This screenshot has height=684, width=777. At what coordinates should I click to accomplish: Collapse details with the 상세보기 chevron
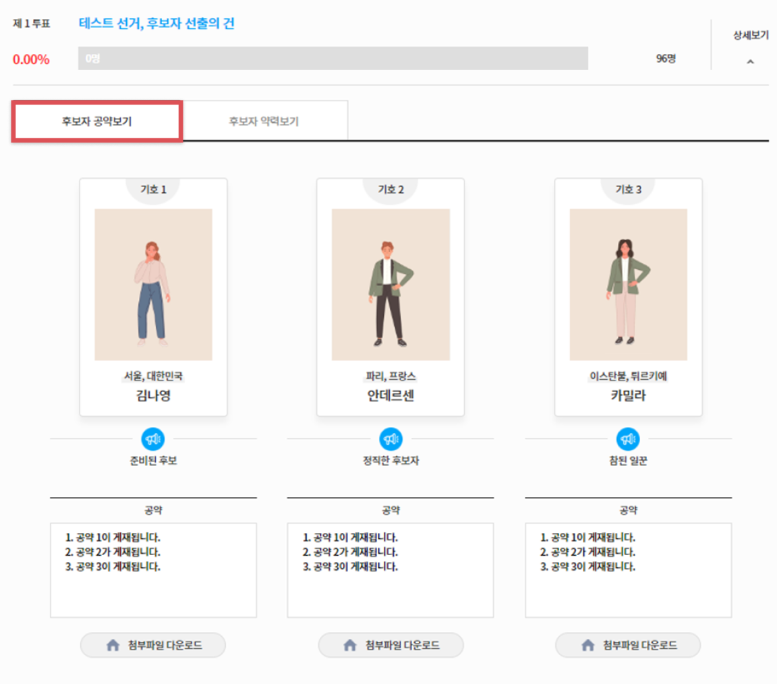click(751, 62)
